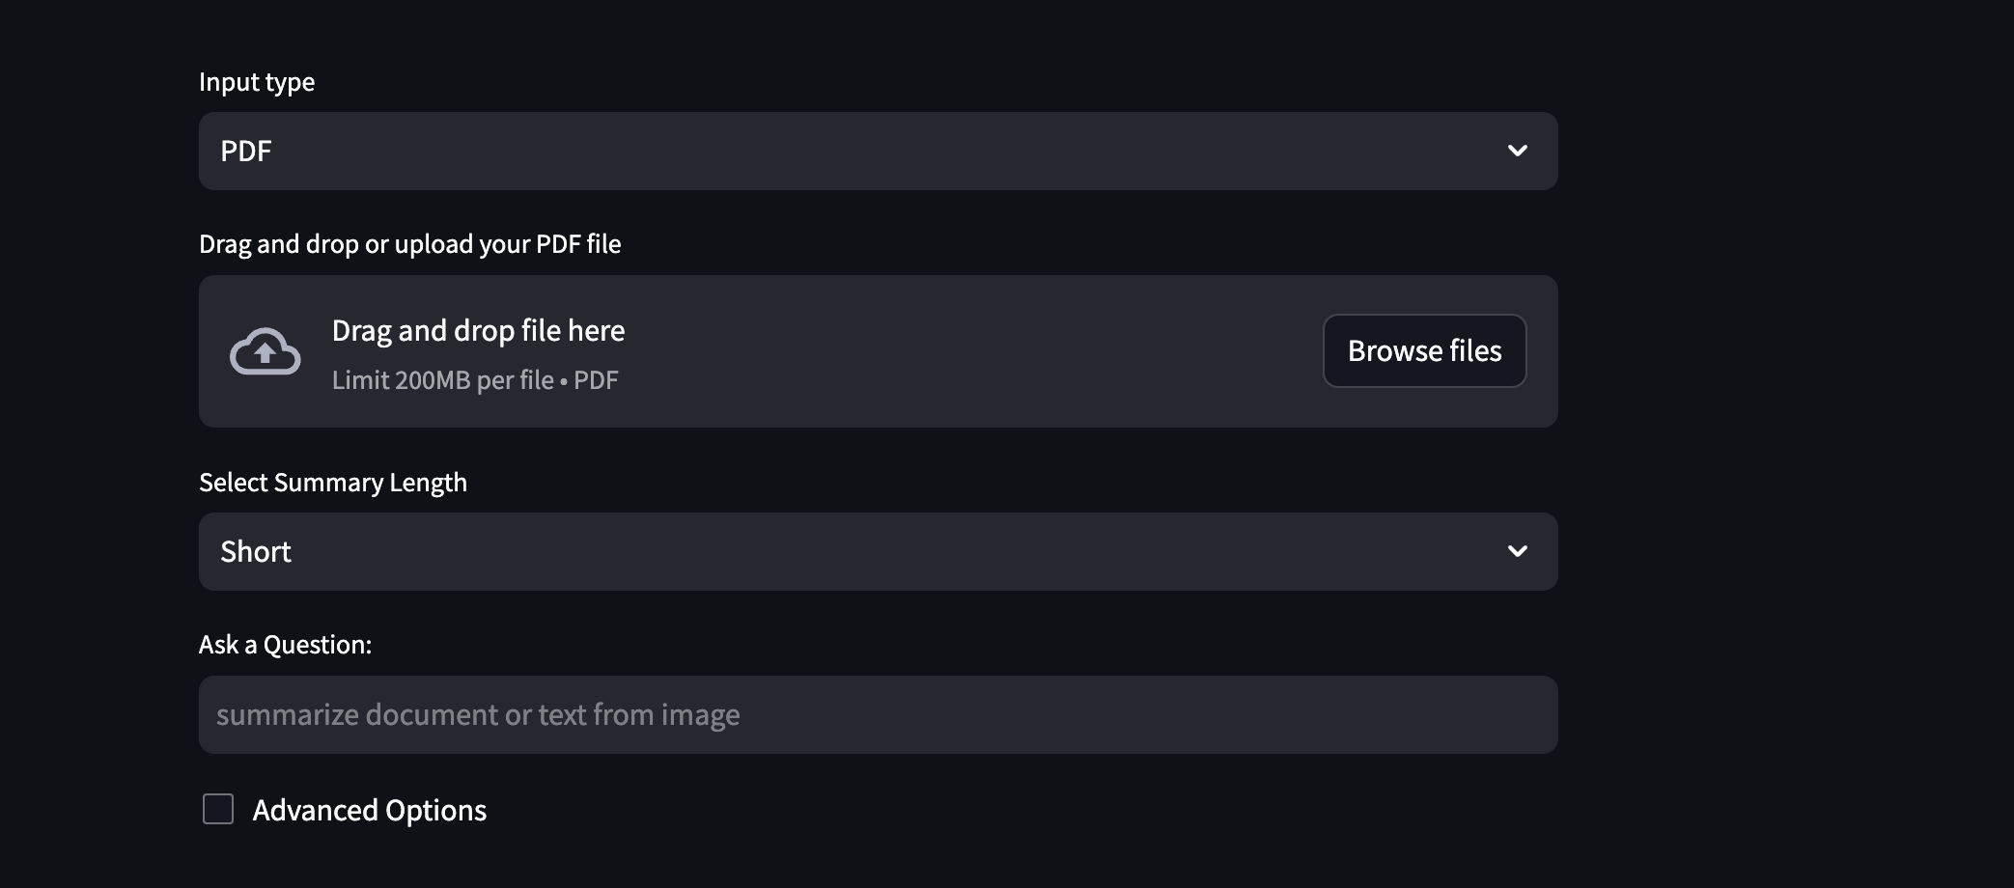The image size is (2014, 888).
Task: Click the 'Input type' label
Action: [x=256, y=82]
